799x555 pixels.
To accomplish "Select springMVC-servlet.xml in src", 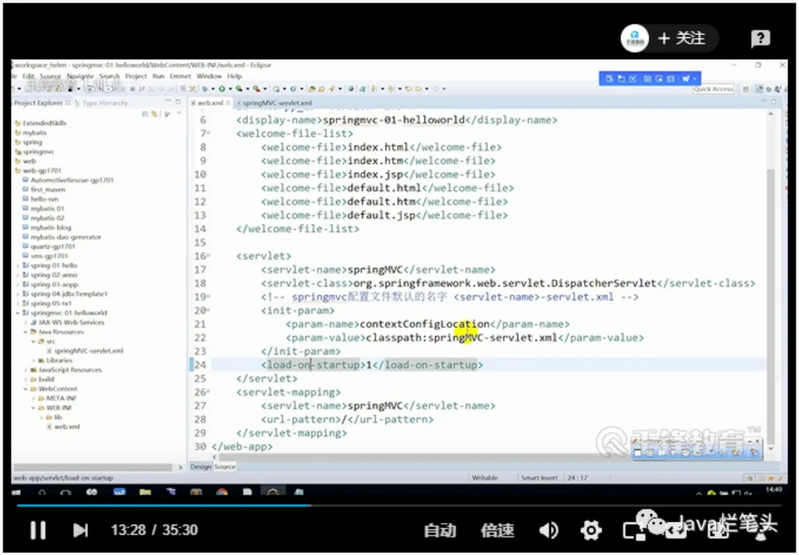I will click(85, 351).
